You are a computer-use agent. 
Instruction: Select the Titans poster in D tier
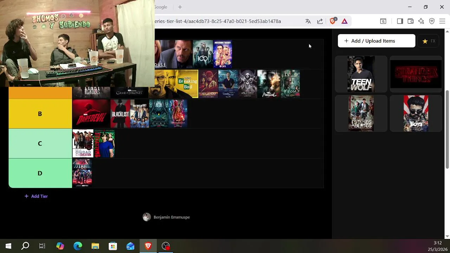(82, 173)
